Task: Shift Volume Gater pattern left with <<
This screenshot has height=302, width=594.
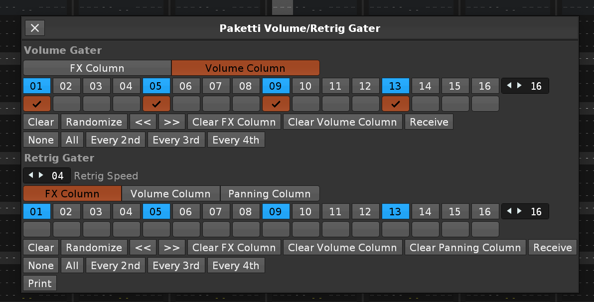Action: pos(143,122)
